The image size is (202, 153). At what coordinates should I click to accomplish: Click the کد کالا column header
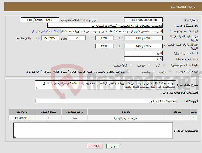click(177, 112)
